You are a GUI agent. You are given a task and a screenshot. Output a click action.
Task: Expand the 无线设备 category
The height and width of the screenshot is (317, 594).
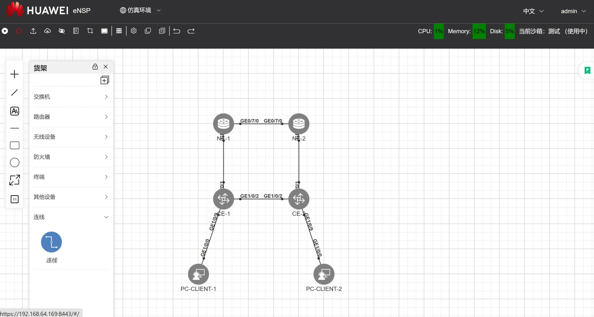pyautogui.click(x=71, y=137)
